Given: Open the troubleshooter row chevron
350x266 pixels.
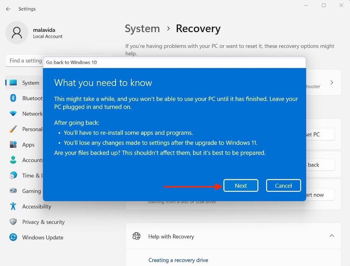Looking at the screenshot, I should pyautogui.click(x=332, y=83).
